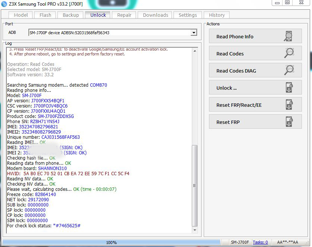Start the Read Codes action
Viewport: 312px width, 247px height.
(255, 54)
